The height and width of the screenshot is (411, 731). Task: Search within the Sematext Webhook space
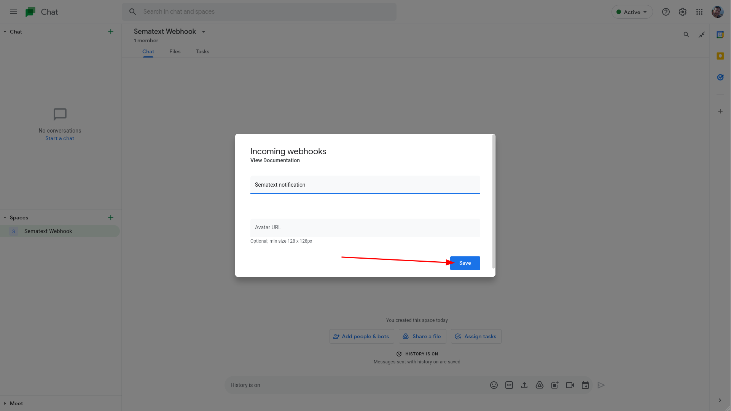(x=686, y=35)
